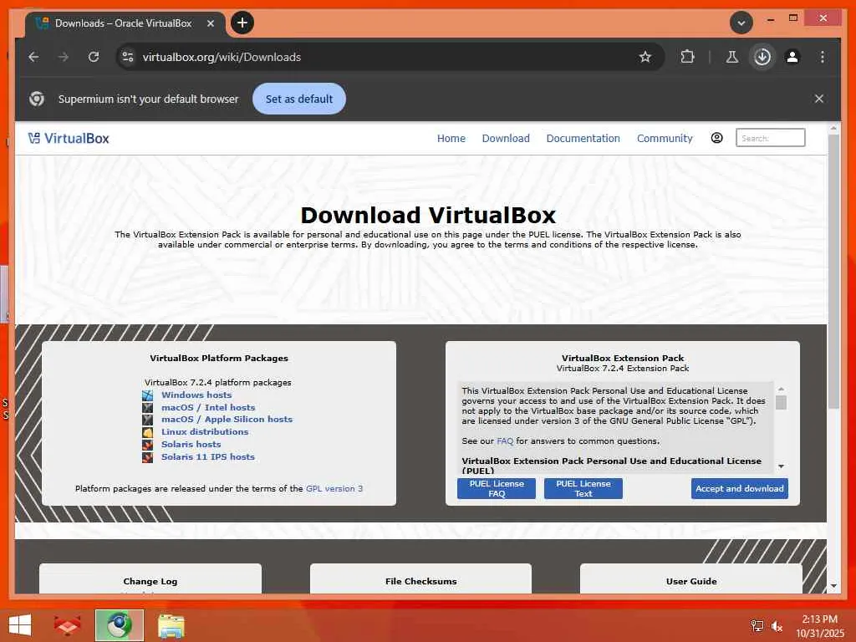Viewport: 856px width, 642px height.
Task: Click the user account icon on site
Action: click(x=716, y=138)
